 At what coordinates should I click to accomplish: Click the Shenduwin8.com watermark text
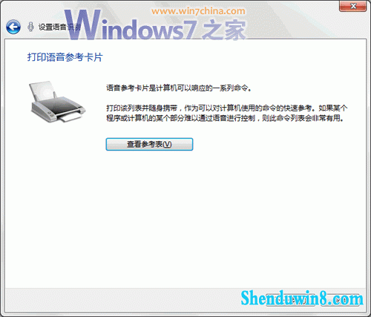(302, 298)
